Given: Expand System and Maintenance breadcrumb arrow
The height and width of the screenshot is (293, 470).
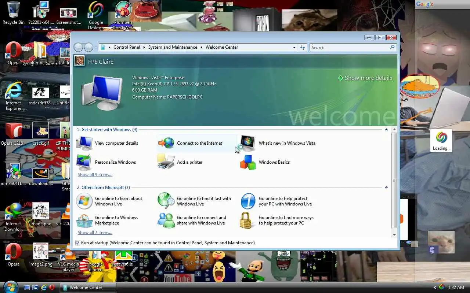Looking at the screenshot, I should pyautogui.click(x=202, y=47).
